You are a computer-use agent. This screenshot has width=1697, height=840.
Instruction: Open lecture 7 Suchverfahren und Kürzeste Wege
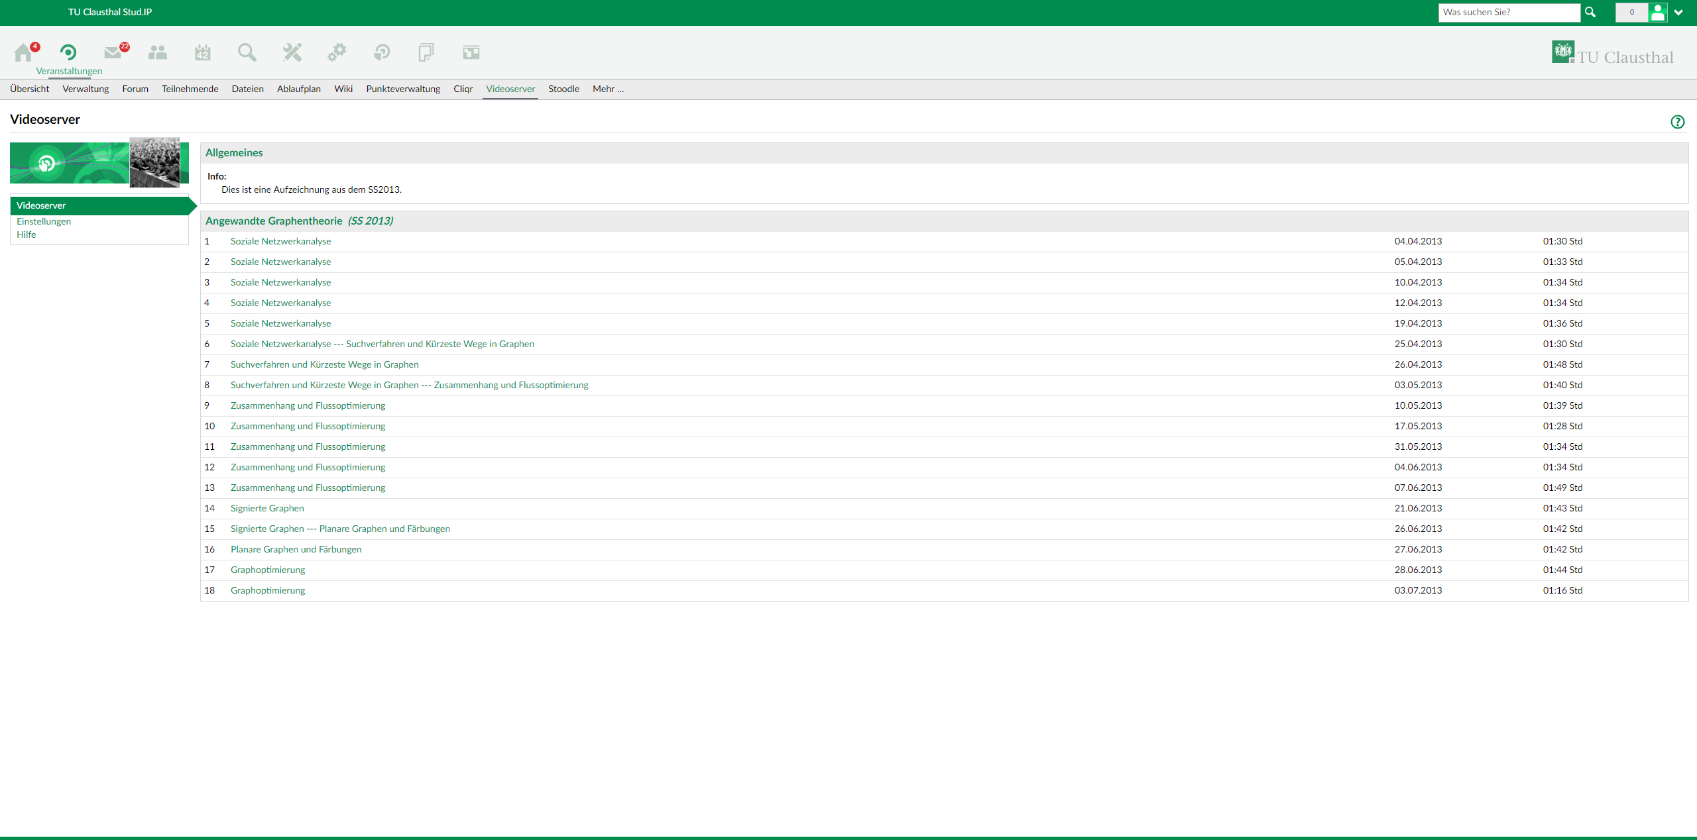(324, 364)
